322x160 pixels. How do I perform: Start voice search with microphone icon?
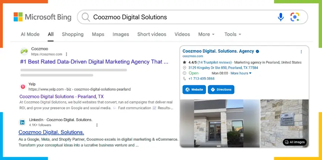[x=280, y=17]
